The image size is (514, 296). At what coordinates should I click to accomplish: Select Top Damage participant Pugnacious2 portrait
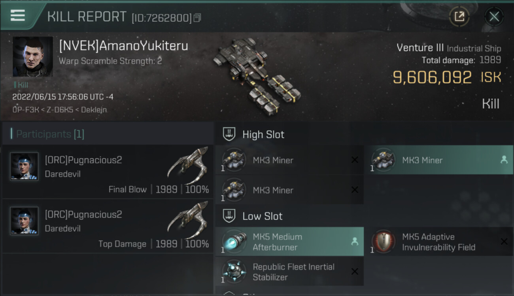click(x=24, y=221)
